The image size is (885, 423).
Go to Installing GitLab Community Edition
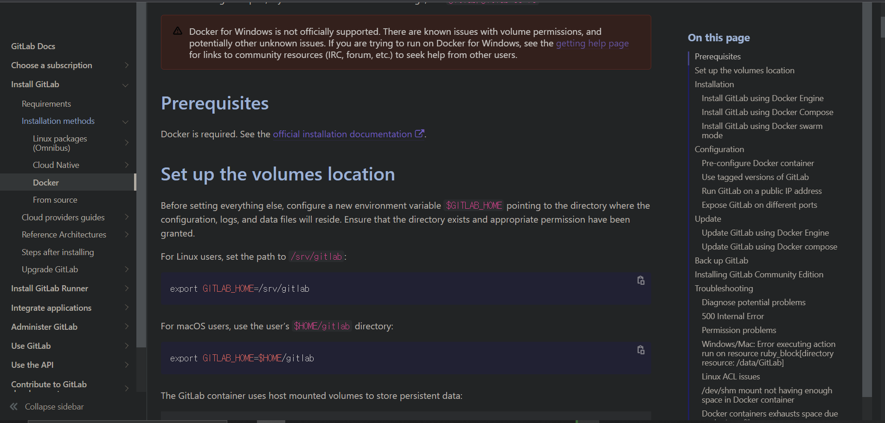pyautogui.click(x=759, y=275)
